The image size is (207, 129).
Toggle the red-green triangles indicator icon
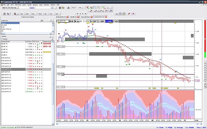pyautogui.click(x=87, y=8)
